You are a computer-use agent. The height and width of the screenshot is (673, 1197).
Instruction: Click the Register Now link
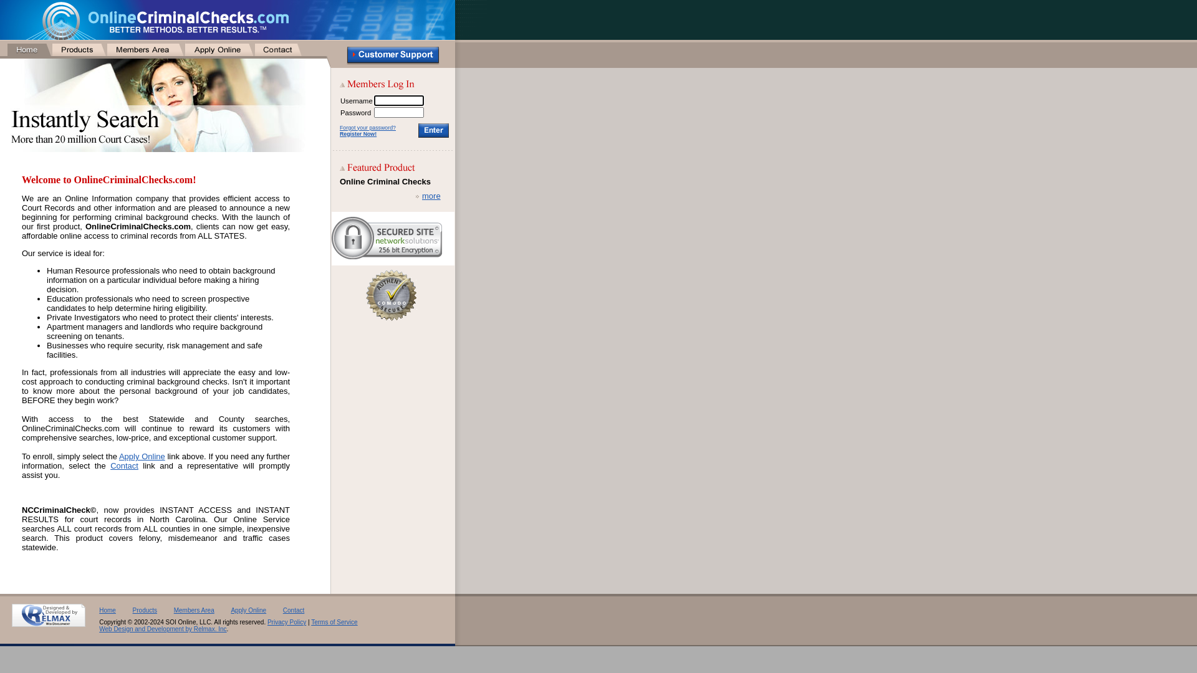tap(358, 134)
